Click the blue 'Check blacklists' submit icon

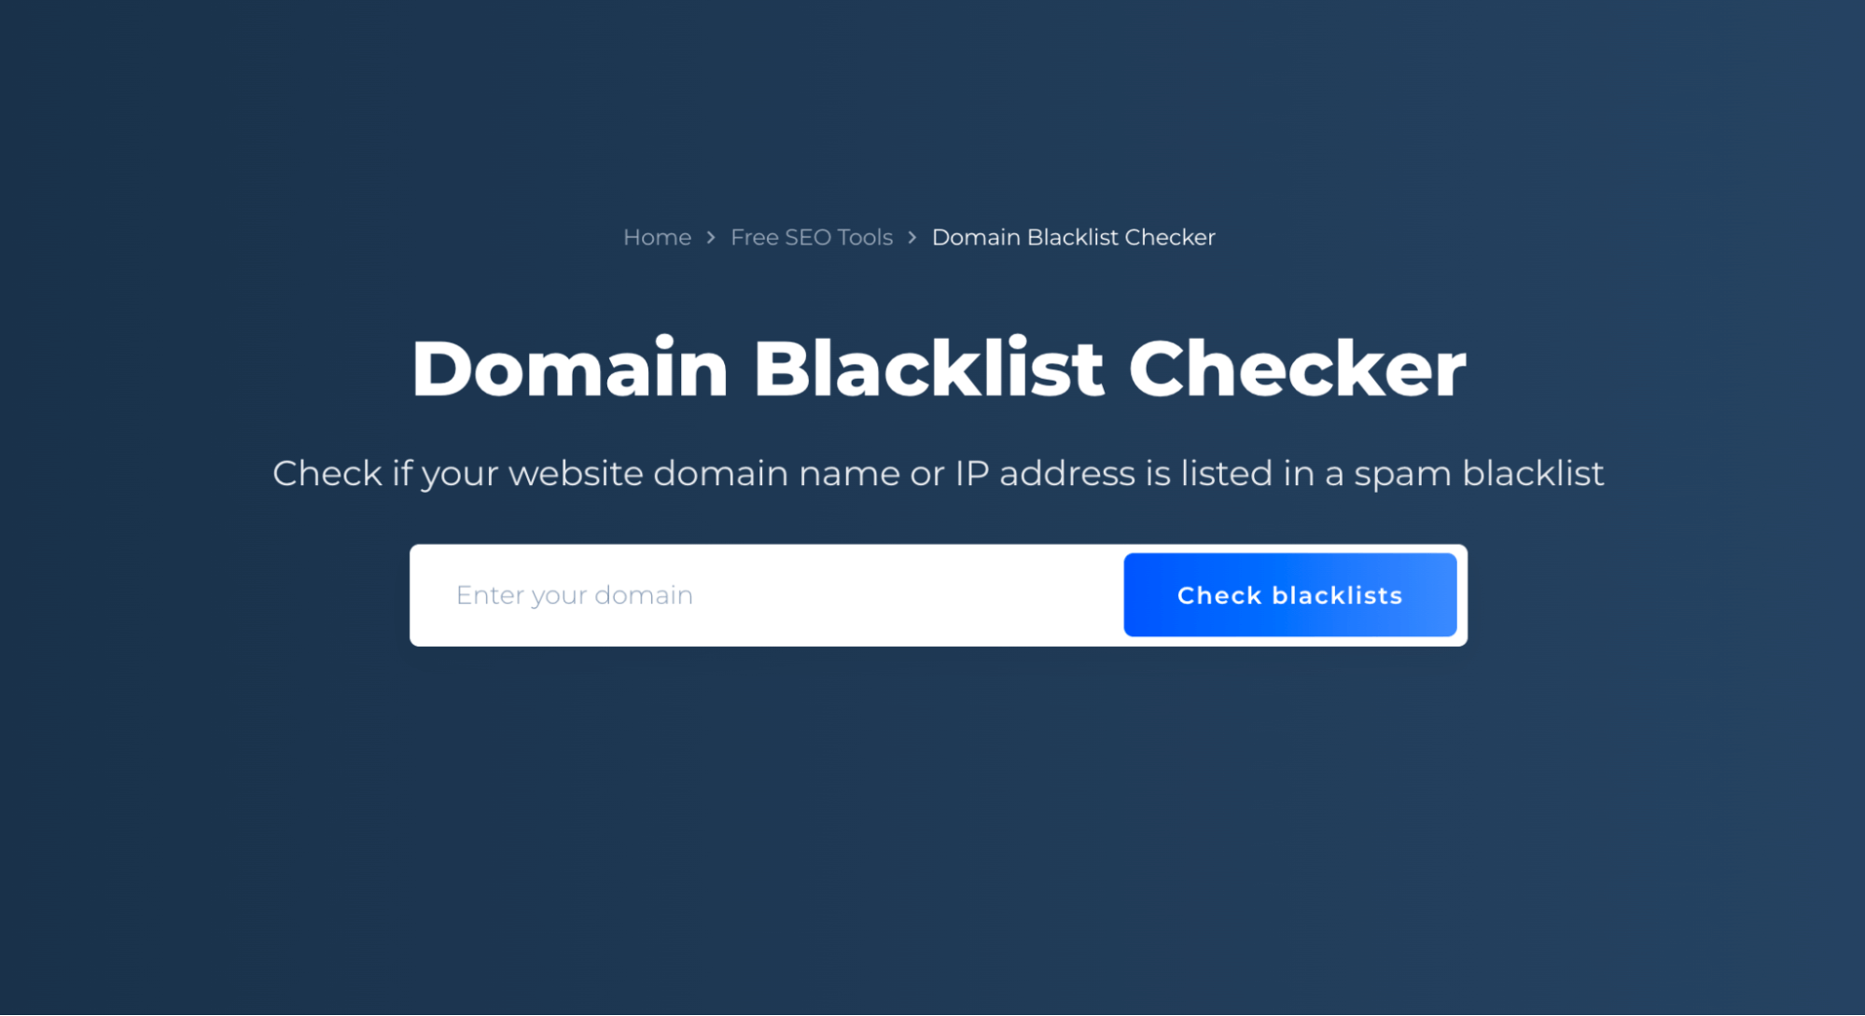click(1291, 594)
